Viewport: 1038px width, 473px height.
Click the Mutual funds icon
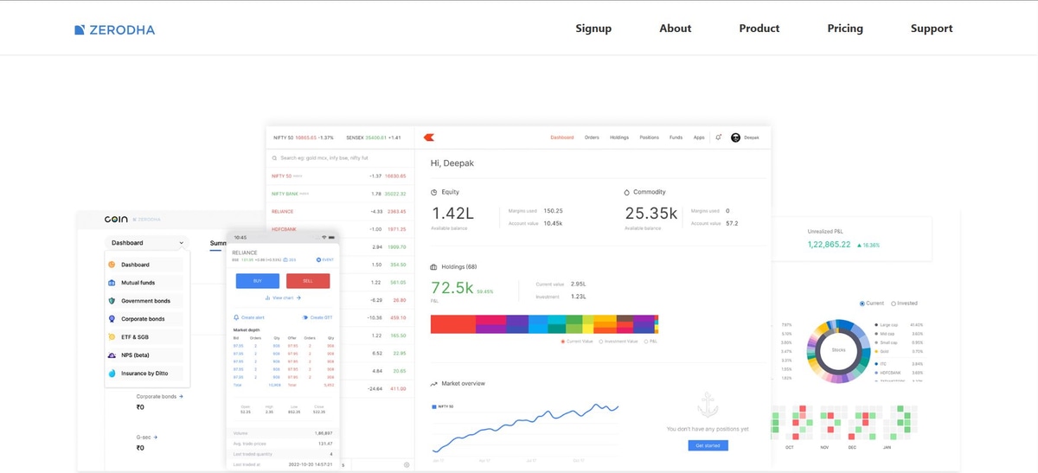(112, 283)
